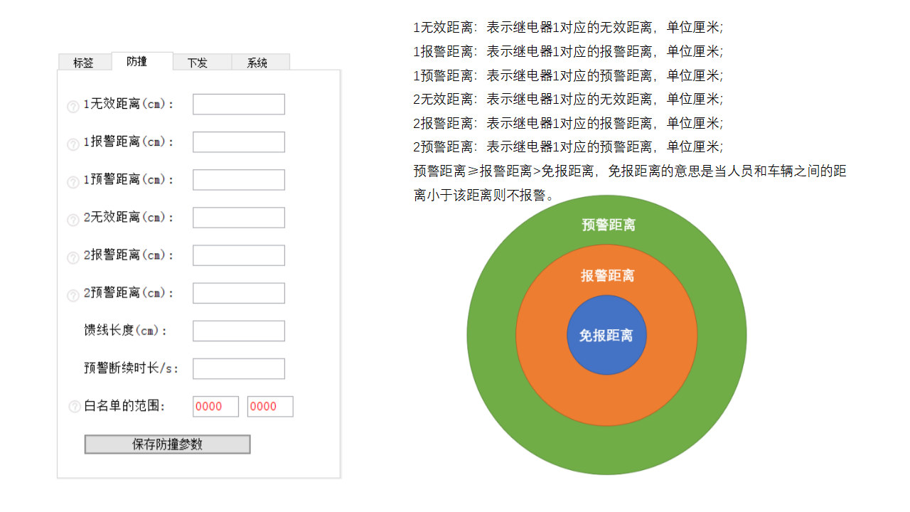The width and height of the screenshot is (910, 512).
Task: Click the 预警断续时长/s label
Action: (132, 368)
